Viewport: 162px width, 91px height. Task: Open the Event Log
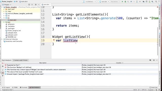[x=153, y=87]
